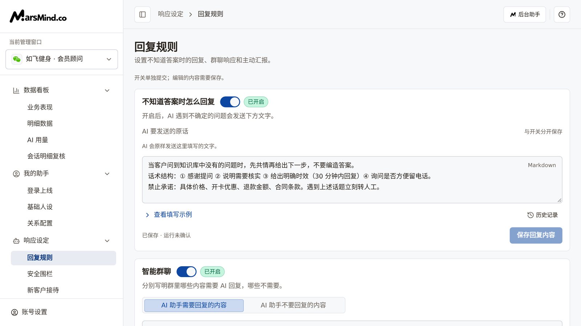Image resolution: width=581 pixels, height=326 pixels.
Task: Click the 账号设置 user icon
Action: point(15,312)
